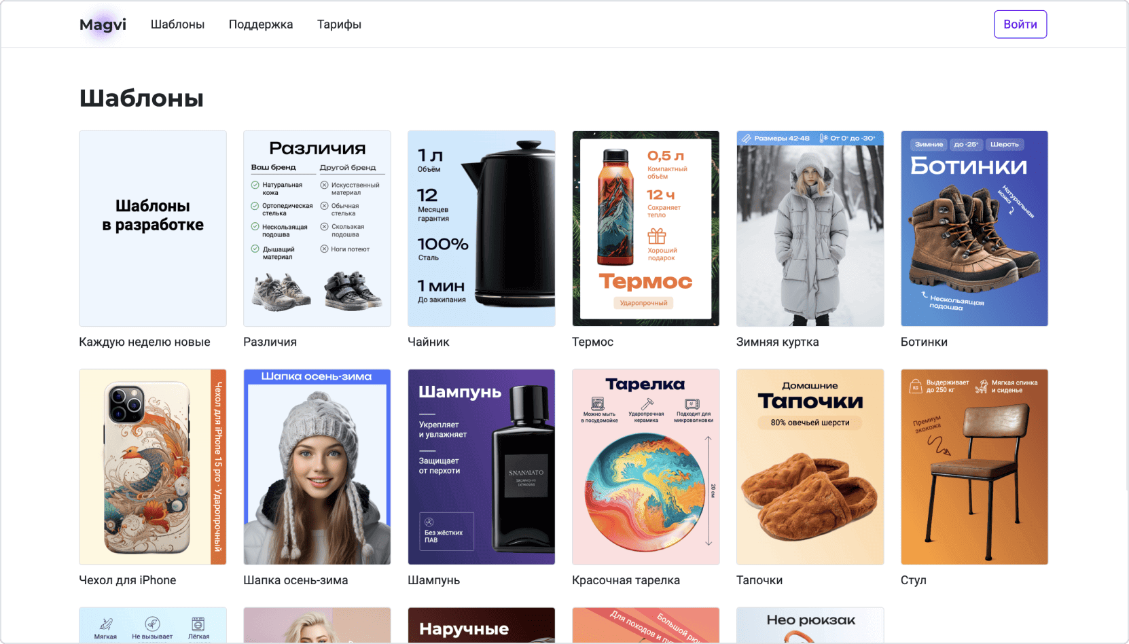Click the Термос caption text

coord(593,342)
